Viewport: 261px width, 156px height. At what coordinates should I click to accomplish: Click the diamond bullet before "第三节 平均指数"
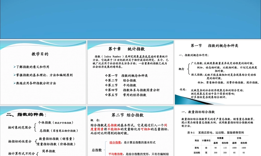point(106,85)
